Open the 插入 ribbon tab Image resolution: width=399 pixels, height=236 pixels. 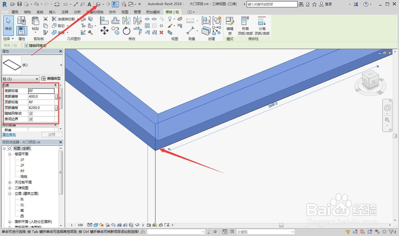pyautogui.click(x=52, y=12)
